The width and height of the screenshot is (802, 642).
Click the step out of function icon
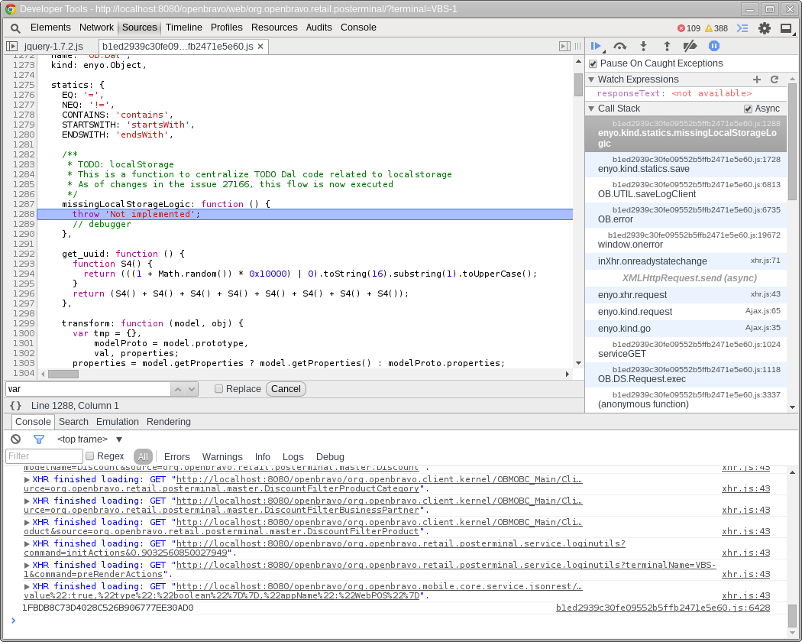click(667, 47)
